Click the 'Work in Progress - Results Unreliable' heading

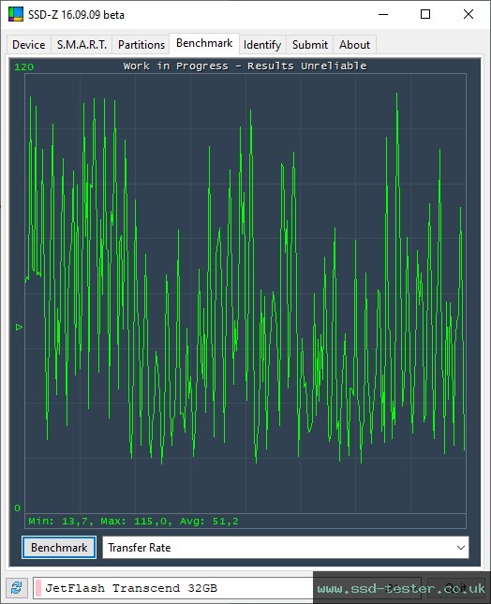point(245,66)
